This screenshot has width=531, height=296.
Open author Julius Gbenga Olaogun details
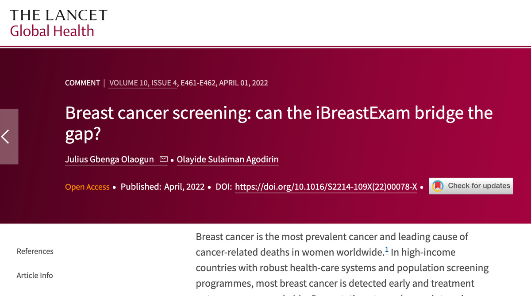[x=110, y=159]
